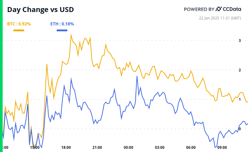
Task: Select the 18:00 time axis label
Action: pos(66,147)
